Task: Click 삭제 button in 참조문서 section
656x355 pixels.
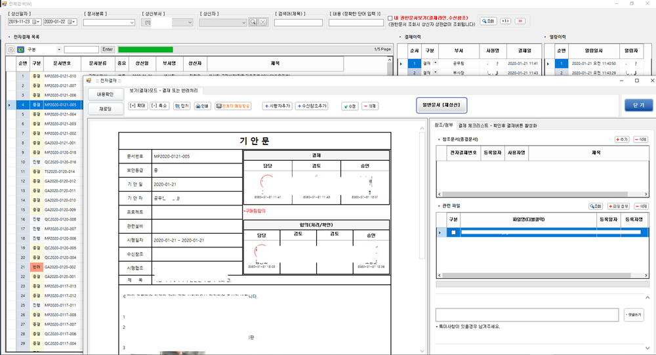Action: [x=640, y=139]
